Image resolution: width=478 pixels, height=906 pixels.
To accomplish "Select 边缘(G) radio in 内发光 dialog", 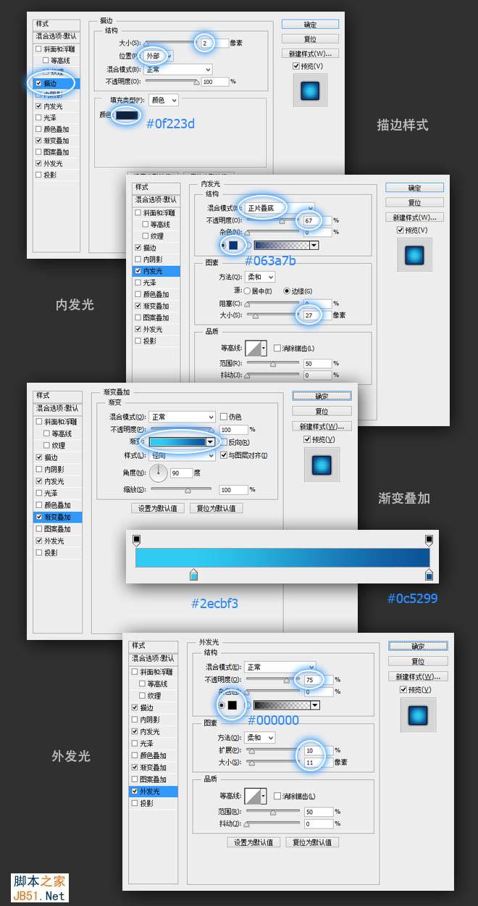I will (x=287, y=291).
